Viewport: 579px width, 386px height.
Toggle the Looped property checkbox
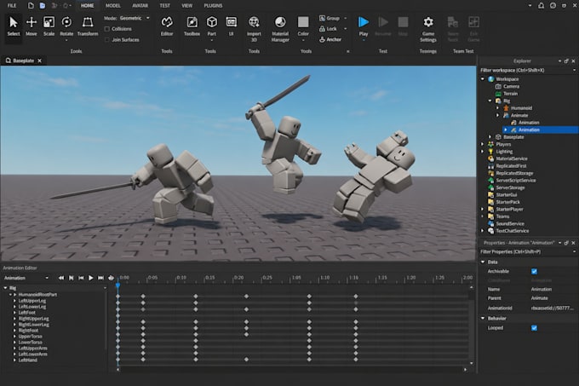tap(534, 328)
